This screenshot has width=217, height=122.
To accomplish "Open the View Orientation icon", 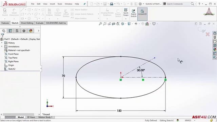I will (x=123, y=24).
